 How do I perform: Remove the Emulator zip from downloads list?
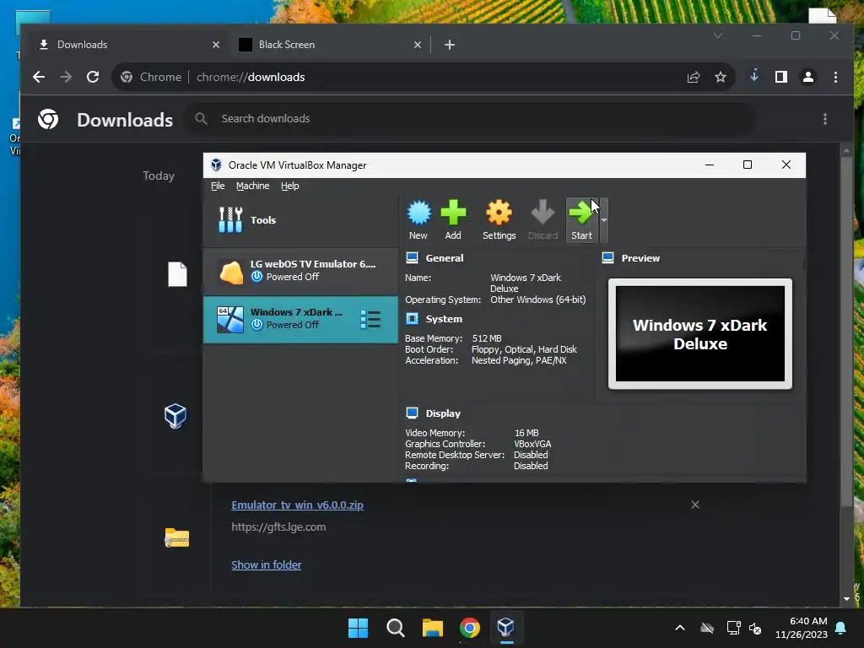695,505
